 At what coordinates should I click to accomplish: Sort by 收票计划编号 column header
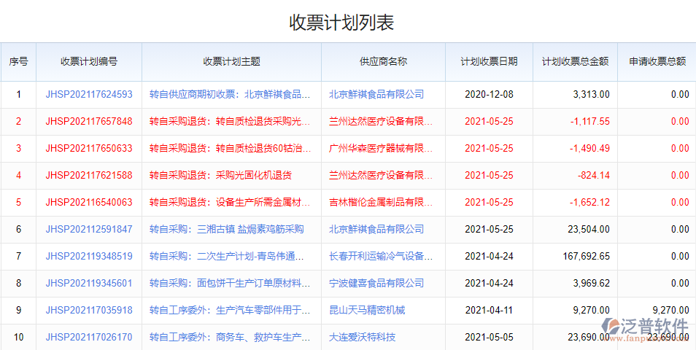(x=89, y=62)
